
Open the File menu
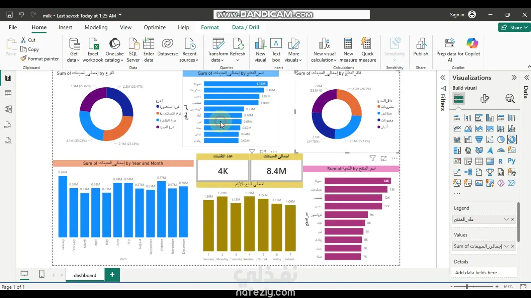tap(13, 28)
